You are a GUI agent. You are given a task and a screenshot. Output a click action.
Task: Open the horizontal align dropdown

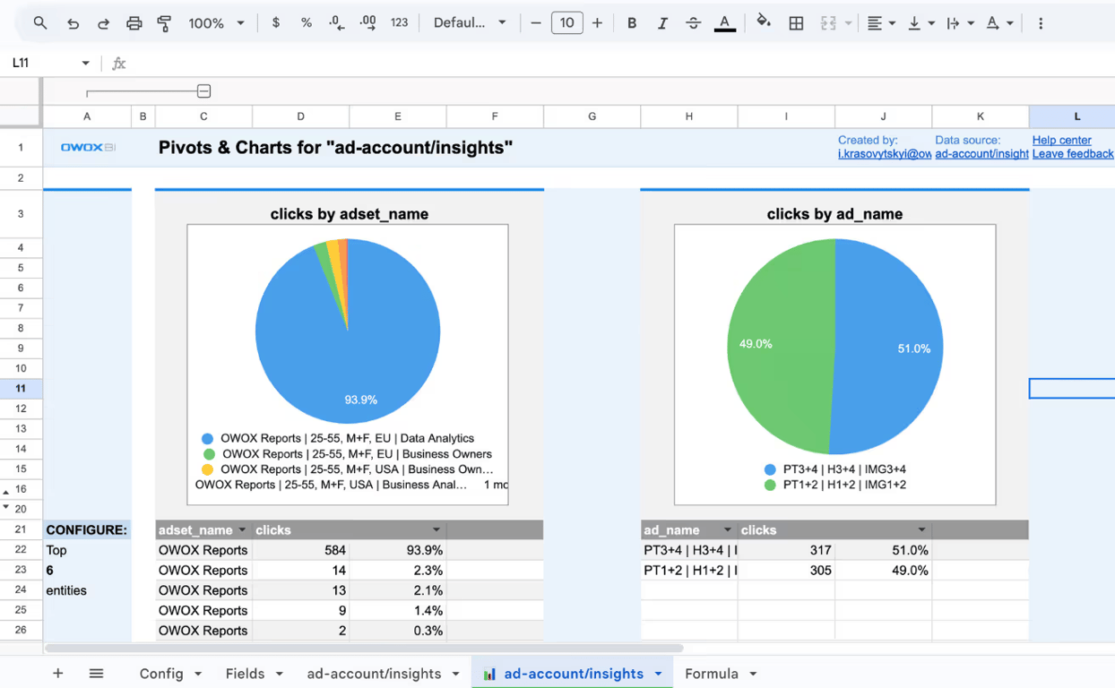click(x=881, y=23)
